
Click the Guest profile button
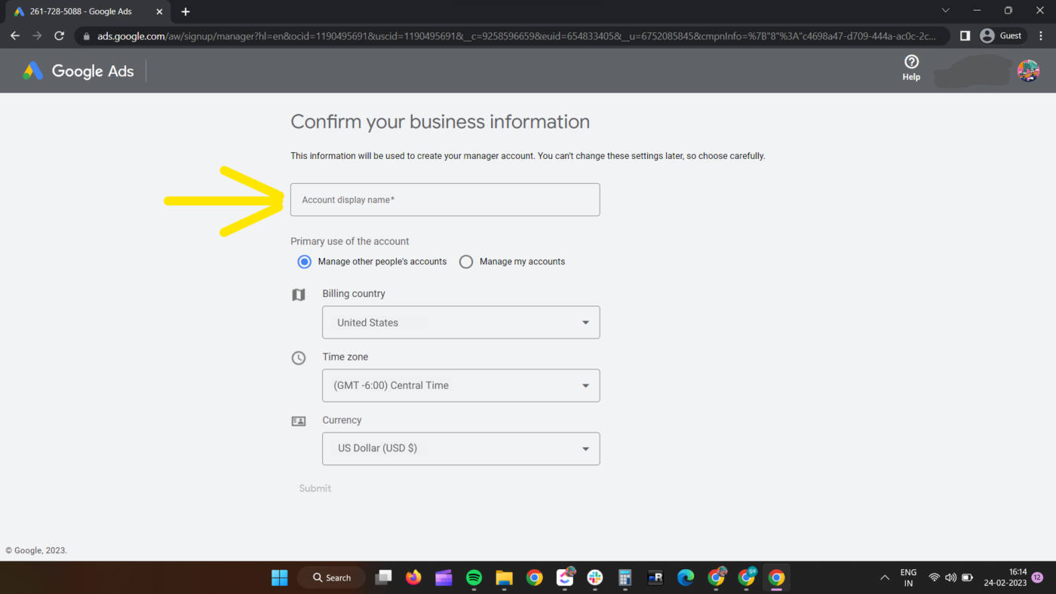coord(1002,35)
